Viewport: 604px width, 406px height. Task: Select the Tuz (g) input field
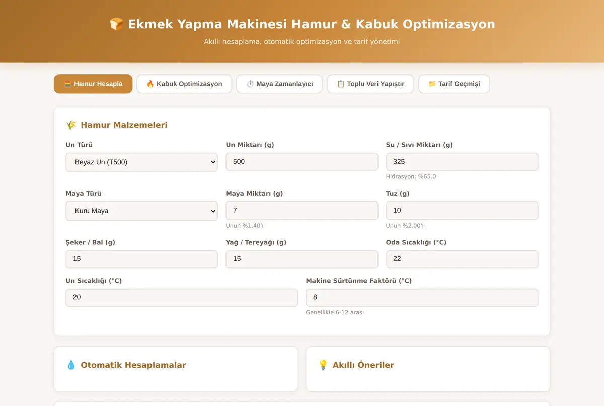tap(462, 211)
